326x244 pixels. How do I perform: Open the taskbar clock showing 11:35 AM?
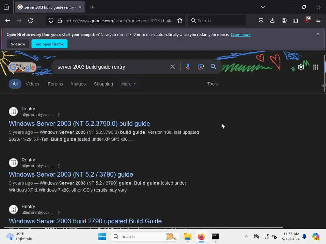291,236
